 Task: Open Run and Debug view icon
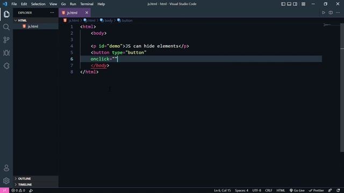(6, 53)
